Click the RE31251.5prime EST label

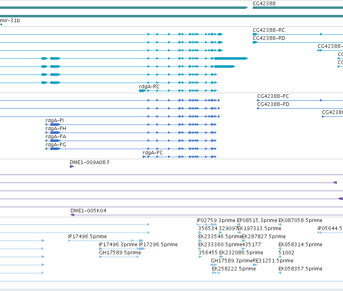click(x=273, y=261)
